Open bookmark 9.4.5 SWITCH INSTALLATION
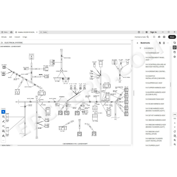 [156, 77]
